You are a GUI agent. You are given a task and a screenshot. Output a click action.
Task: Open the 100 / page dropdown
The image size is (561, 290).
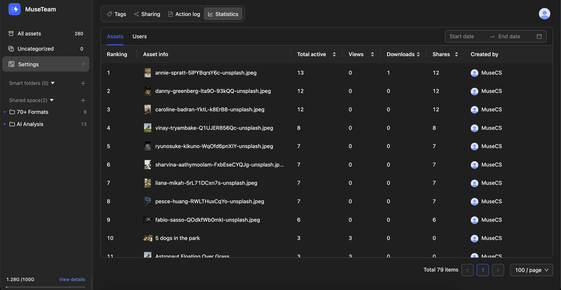(531, 270)
